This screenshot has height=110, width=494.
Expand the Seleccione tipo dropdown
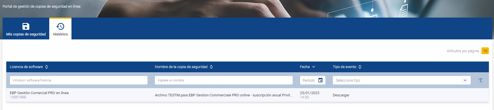(x=401, y=80)
